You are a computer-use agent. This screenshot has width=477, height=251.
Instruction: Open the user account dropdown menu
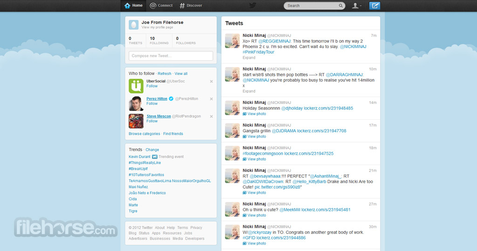point(356,6)
